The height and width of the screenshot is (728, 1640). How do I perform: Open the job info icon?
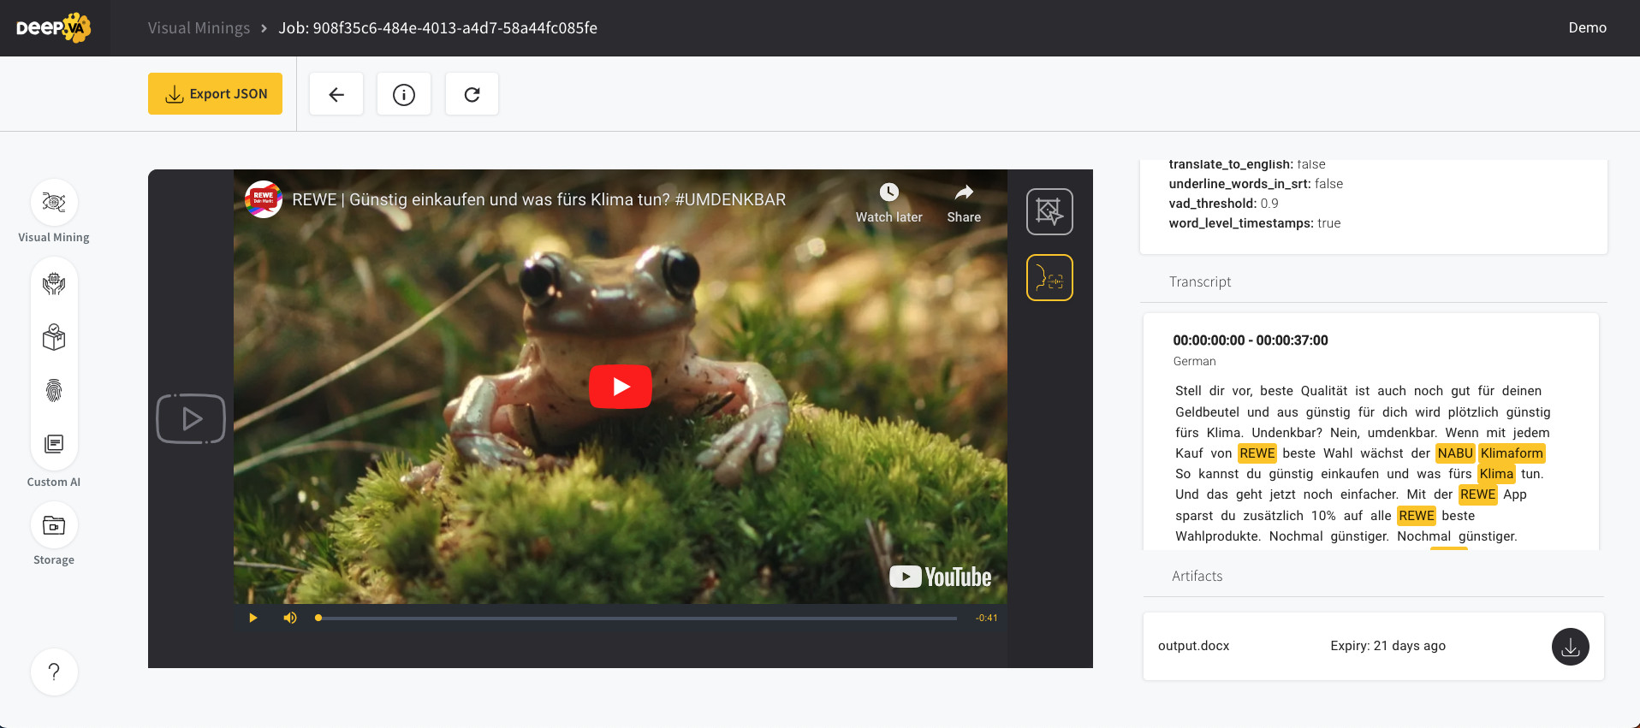(x=404, y=94)
